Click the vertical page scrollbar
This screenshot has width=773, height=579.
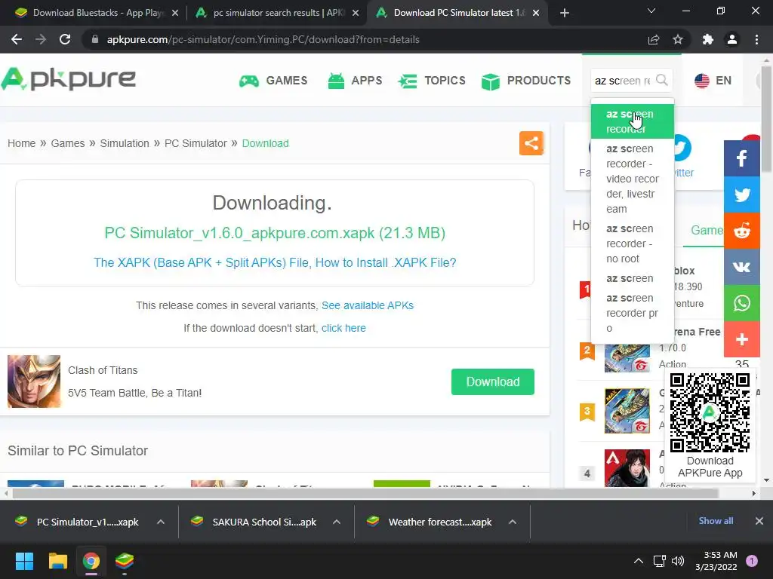point(766,120)
